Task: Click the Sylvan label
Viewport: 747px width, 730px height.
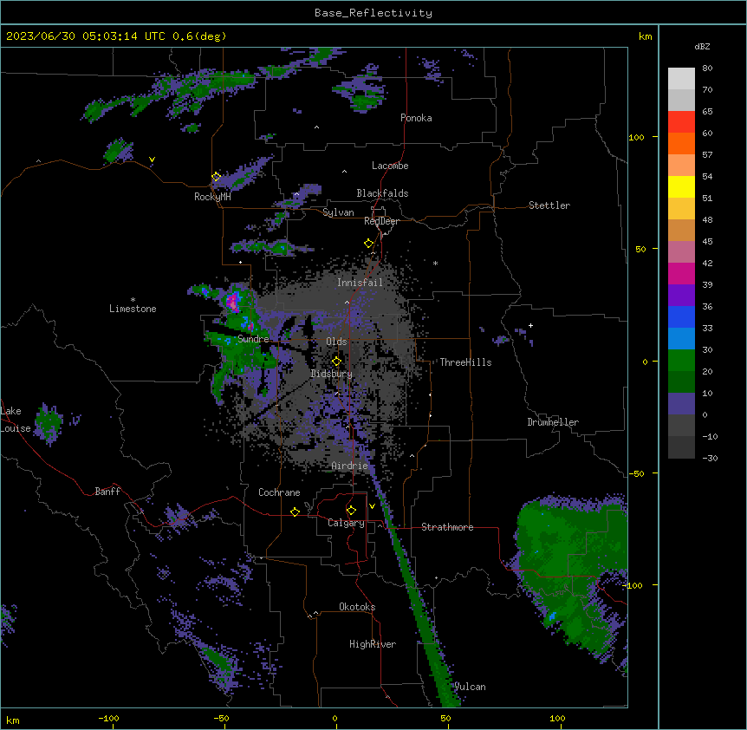Action: 338,212
